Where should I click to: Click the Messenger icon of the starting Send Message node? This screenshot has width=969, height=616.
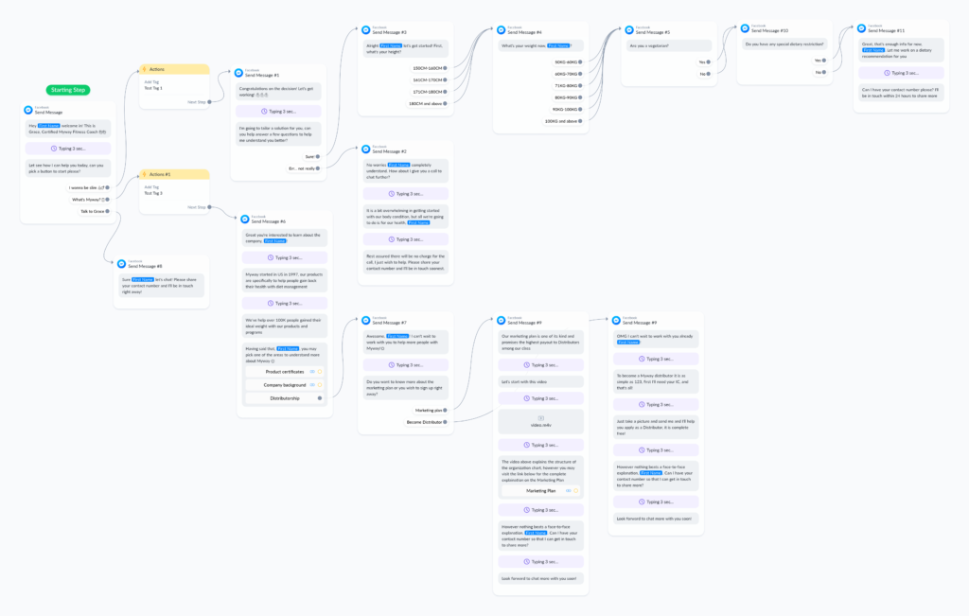(x=27, y=110)
